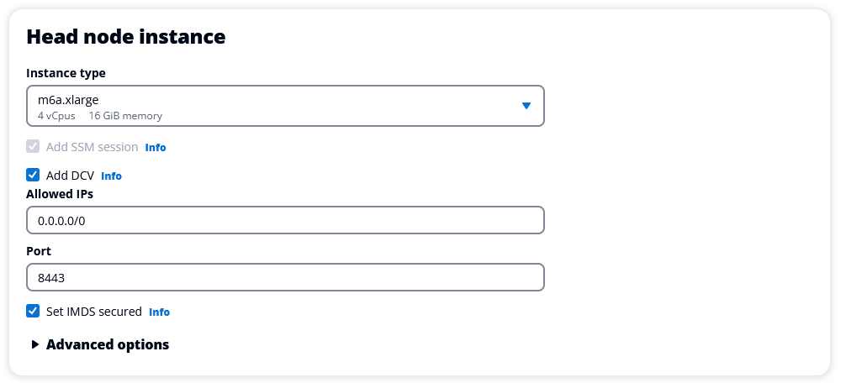Click the Port field containing 8443

click(x=285, y=277)
